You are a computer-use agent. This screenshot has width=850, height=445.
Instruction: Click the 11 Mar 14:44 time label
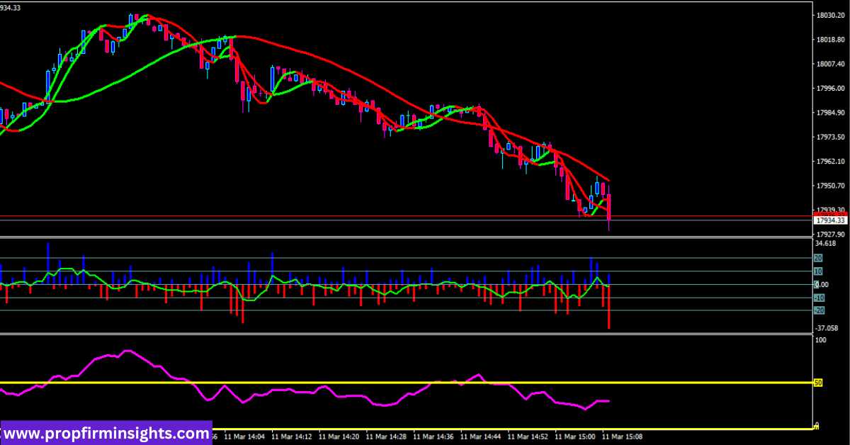point(481,436)
